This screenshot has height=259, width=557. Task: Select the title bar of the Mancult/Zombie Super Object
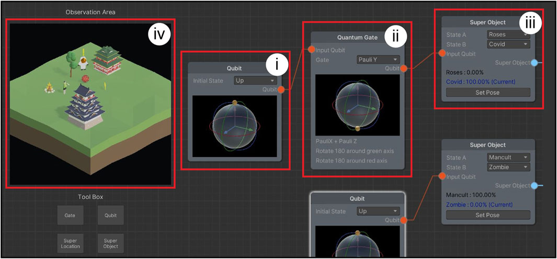(488, 145)
